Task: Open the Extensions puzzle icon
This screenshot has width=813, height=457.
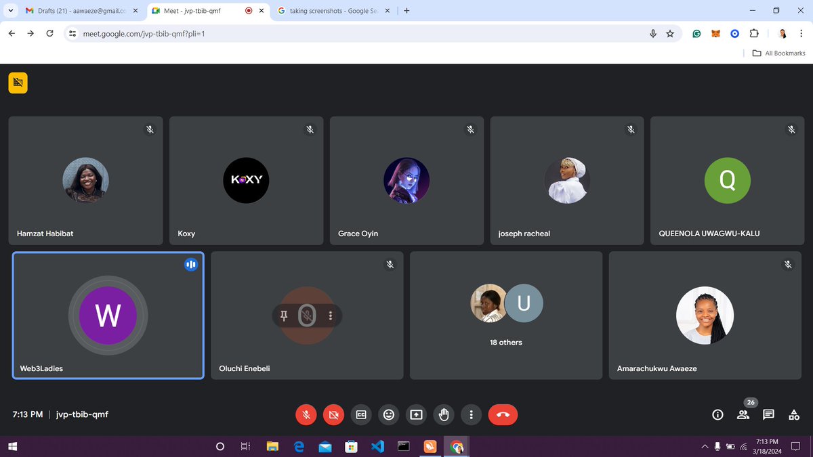Action: (x=753, y=33)
